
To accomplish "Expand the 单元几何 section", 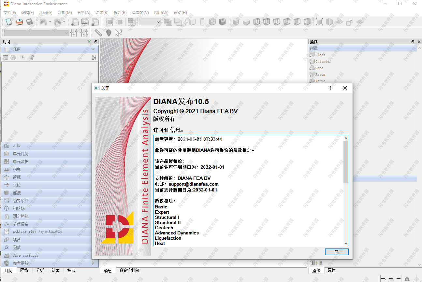I will pos(47,154).
